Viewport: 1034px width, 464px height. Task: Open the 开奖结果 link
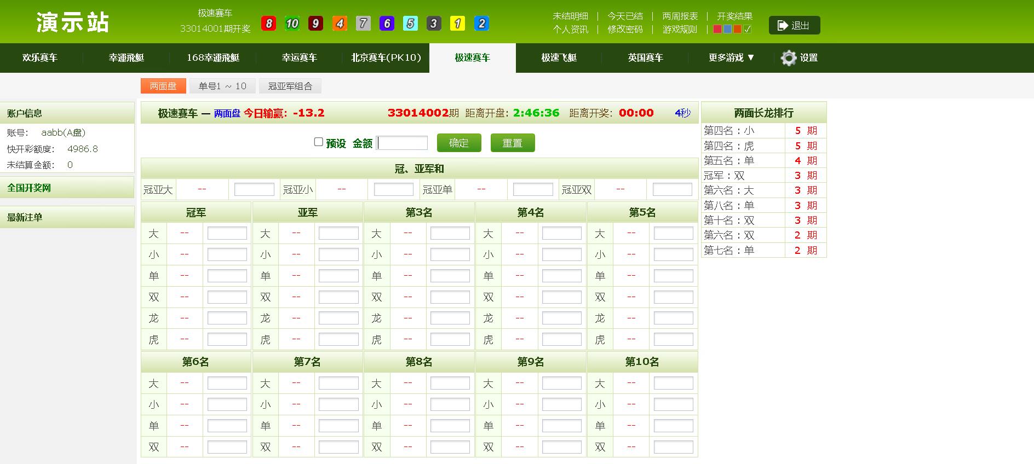click(734, 16)
